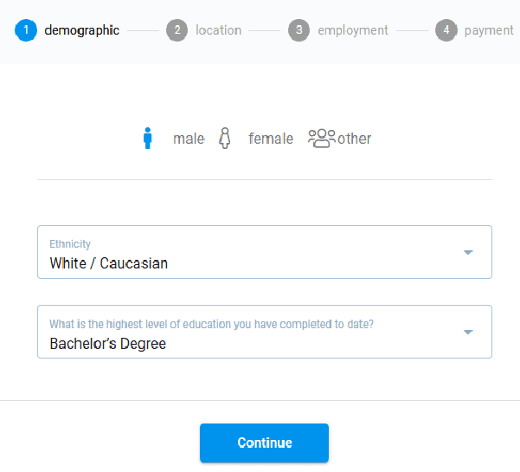Click the demographic step label
This screenshot has height=472, width=520.
click(x=82, y=30)
